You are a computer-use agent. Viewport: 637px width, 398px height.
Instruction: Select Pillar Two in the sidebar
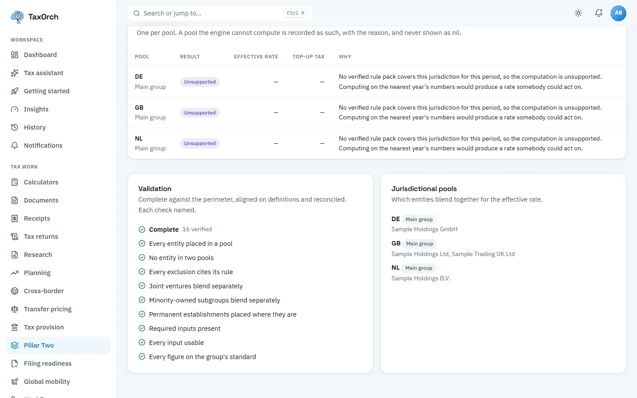[58, 345]
